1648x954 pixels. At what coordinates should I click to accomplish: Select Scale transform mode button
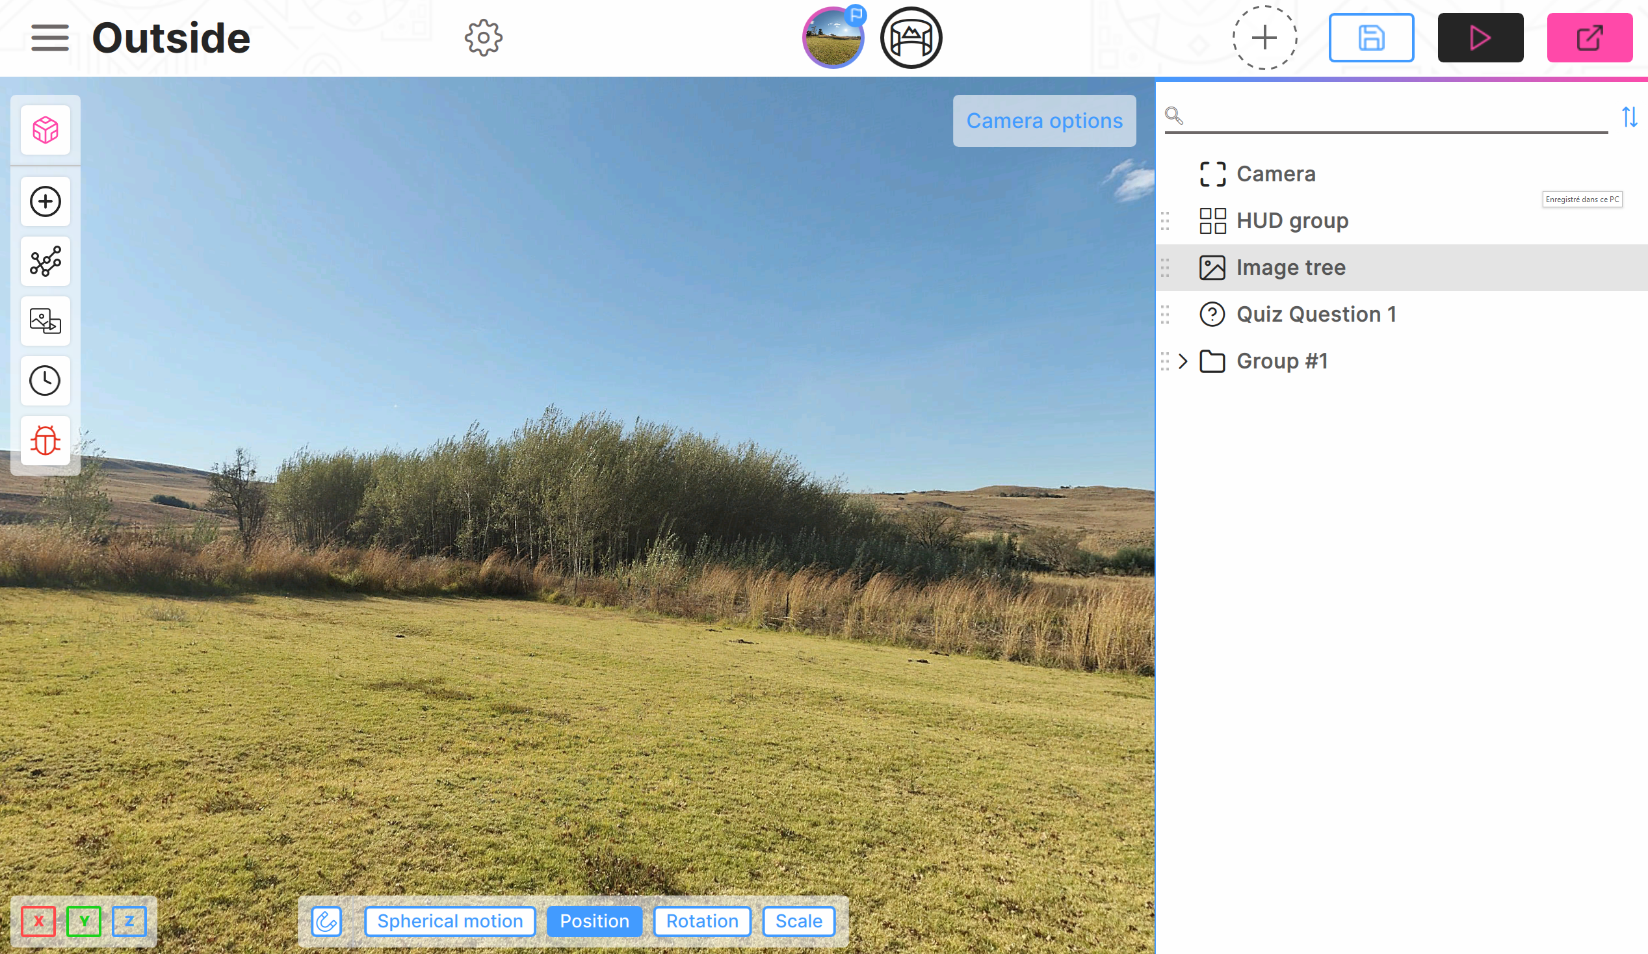pos(797,922)
